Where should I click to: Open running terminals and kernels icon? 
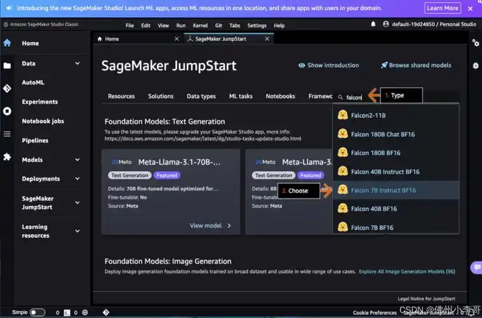pyautogui.click(x=7, y=111)
